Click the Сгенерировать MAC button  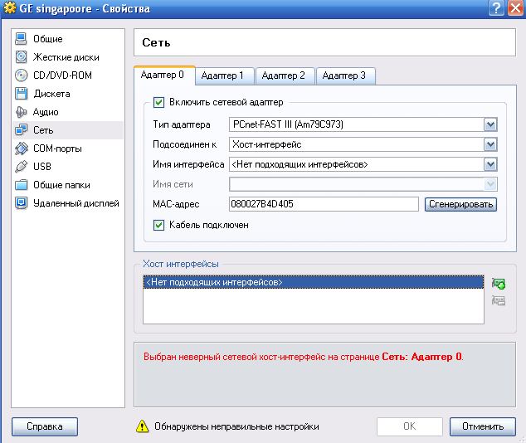point(460,204)
